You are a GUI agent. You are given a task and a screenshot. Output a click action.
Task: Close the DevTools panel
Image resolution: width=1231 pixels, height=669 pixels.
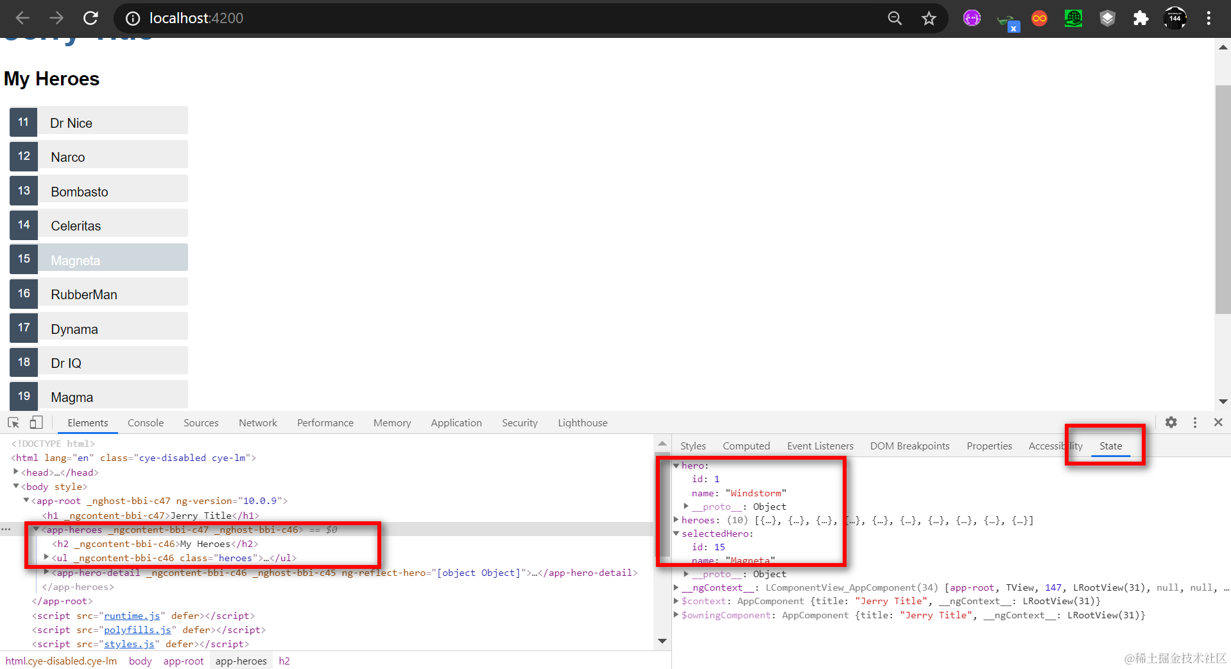point(1218,422)
